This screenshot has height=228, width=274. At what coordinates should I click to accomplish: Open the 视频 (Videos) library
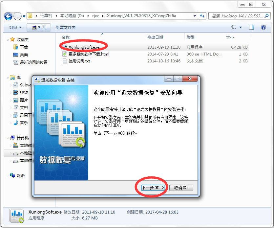pos(24,92)
